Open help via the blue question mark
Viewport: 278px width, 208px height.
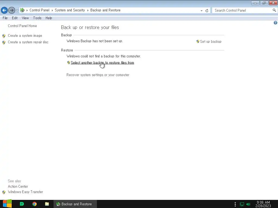tap(275, 23)
